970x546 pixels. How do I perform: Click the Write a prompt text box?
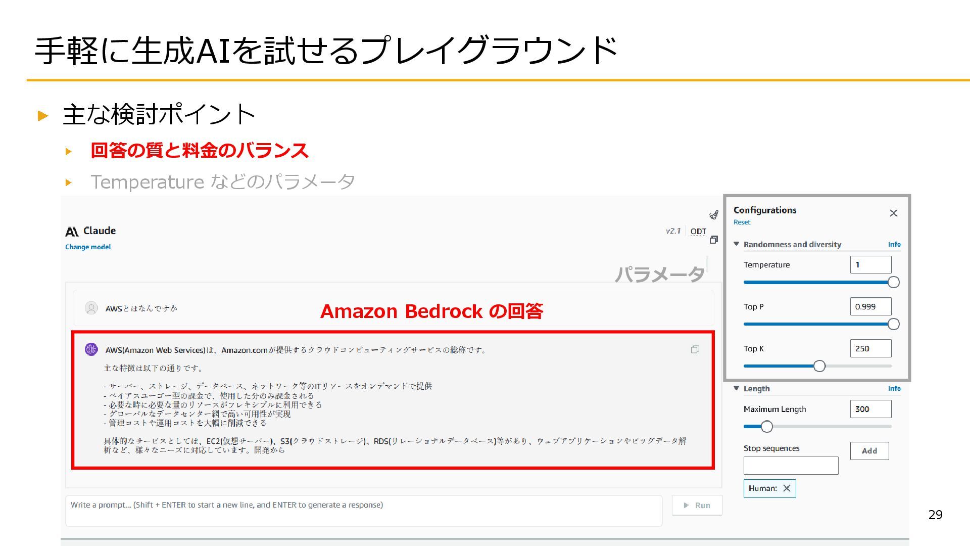(x=364, y=511)
